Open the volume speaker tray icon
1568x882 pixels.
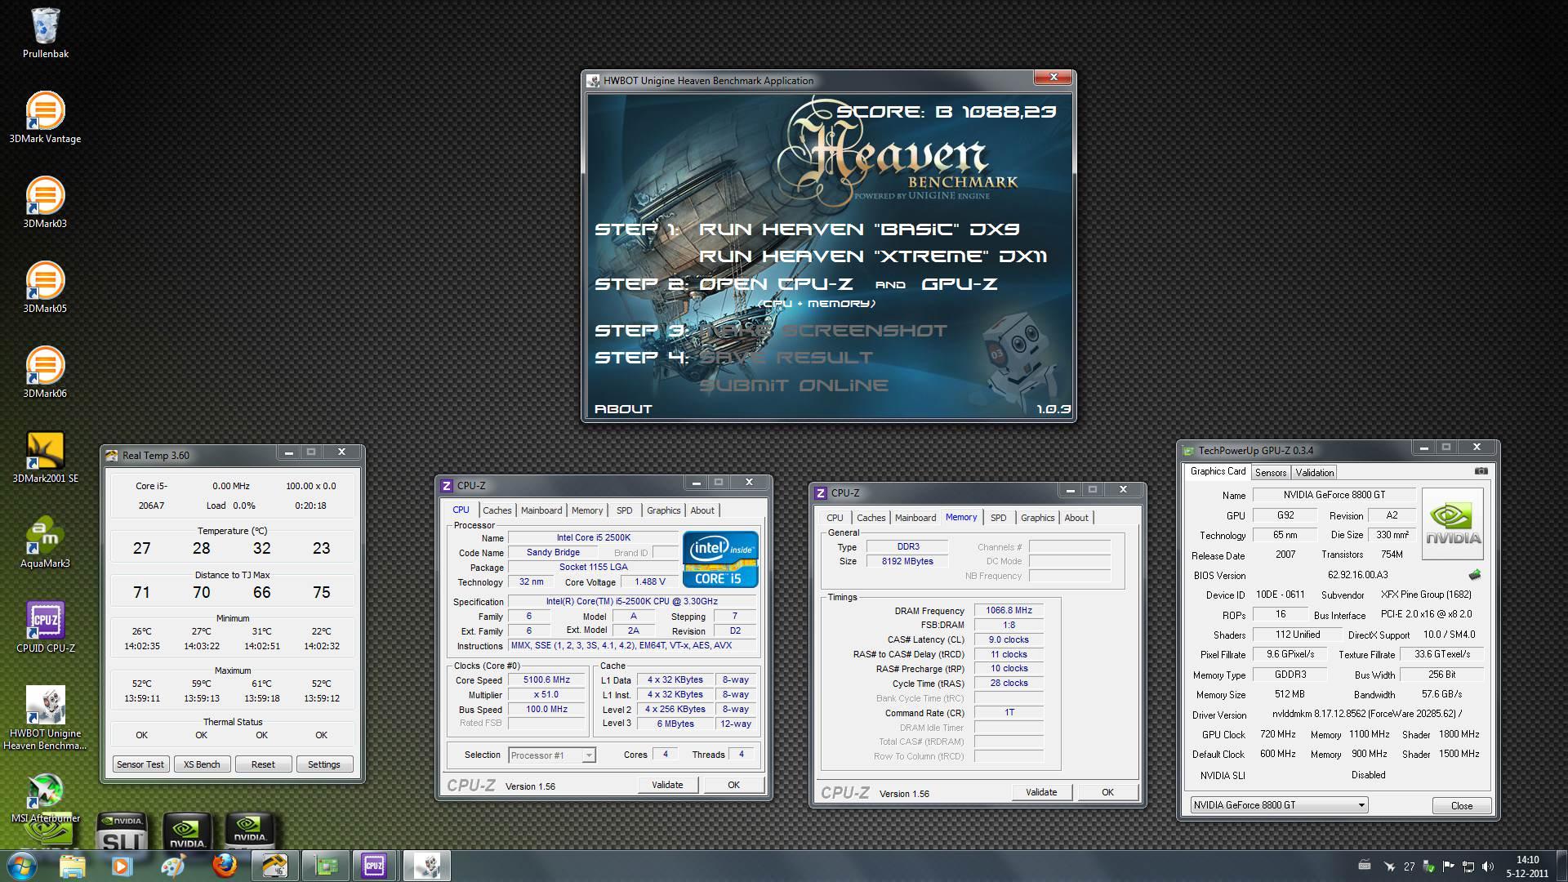point(1488,866)
